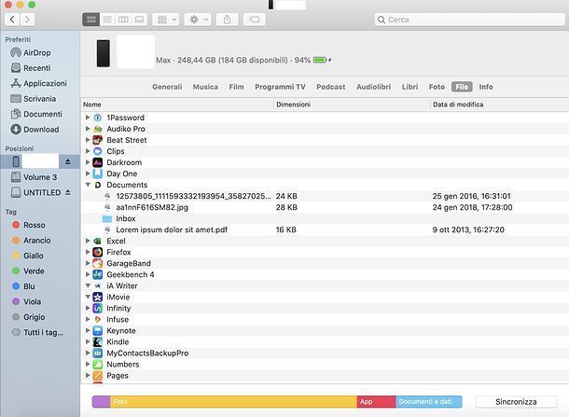Switch to the Programmi TV tab

click(280, 87)
